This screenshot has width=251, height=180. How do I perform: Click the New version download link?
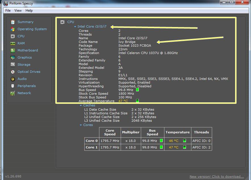tap(217, 177)
